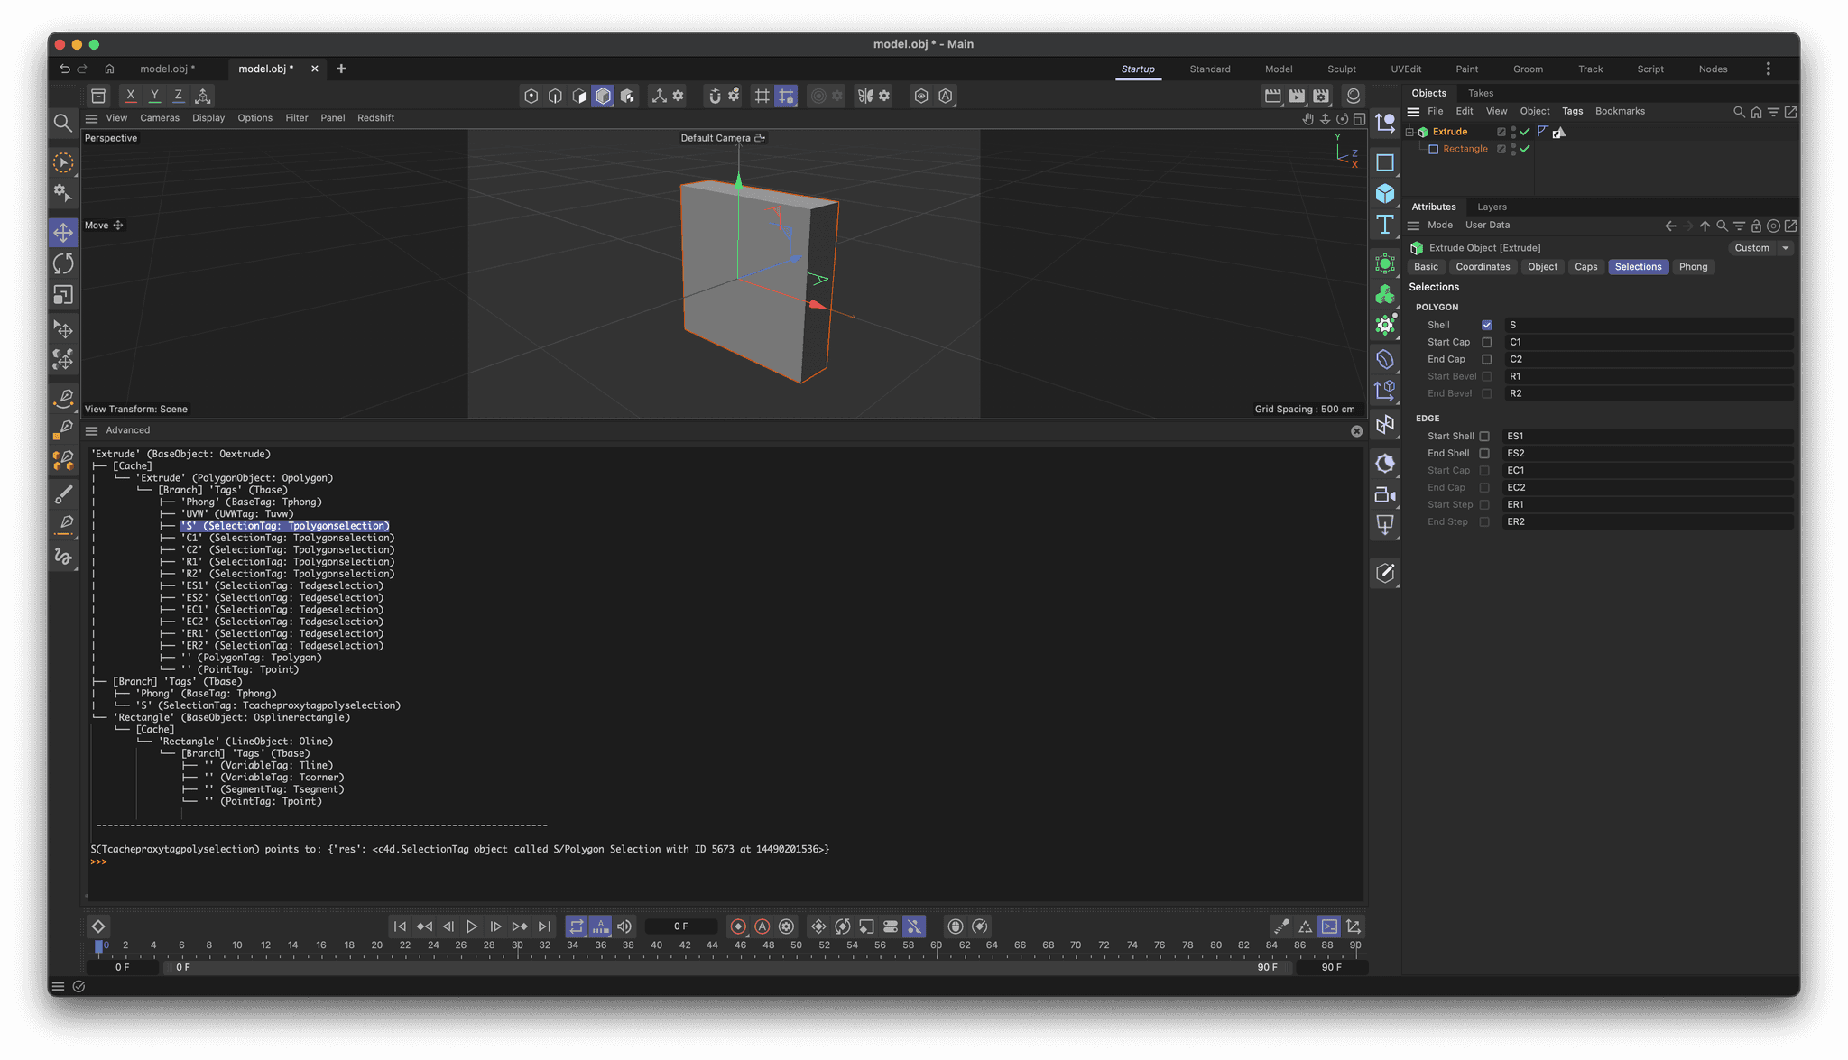The width and height of the screenshot is (1848, 1060).
Task: Open the Cameras viewport menu
Action: 160,118
